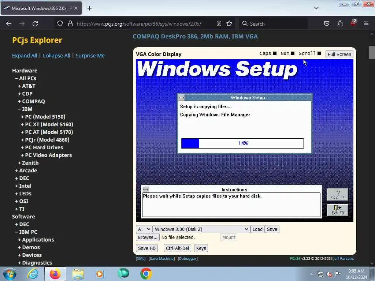Image resolution: width=375 pixels, height=281 pixels.
Task: Bookmark this page with the star icon
Action: coord(229,23)
